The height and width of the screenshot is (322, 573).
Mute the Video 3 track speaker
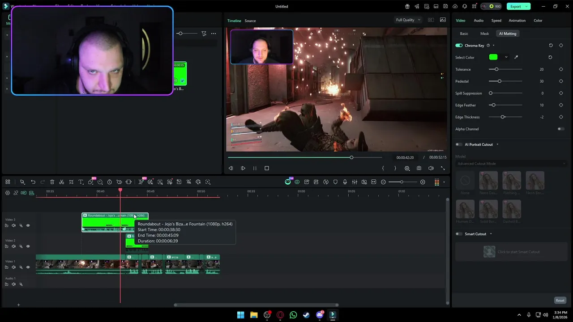pyautogui.click(x=13, y=225)
